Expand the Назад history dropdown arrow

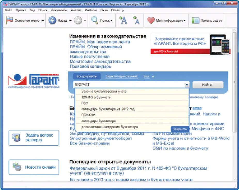click(71, 21)
